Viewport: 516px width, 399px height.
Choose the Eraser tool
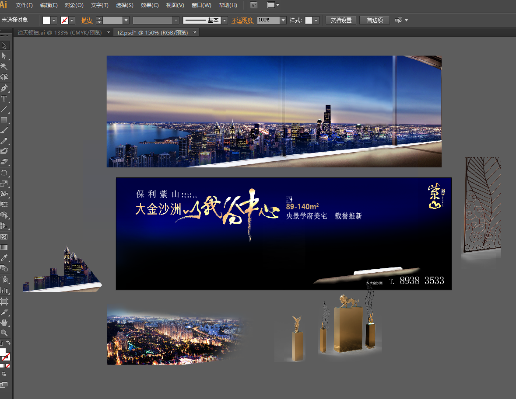pyautogui.click(x=4, y=162)
